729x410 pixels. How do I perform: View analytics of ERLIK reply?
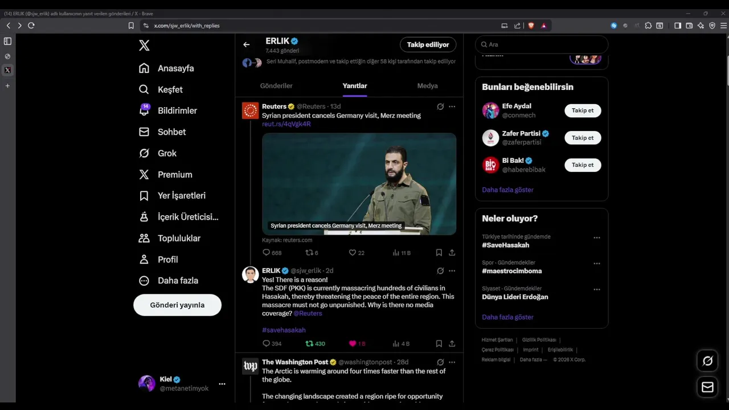pos(401,343)
